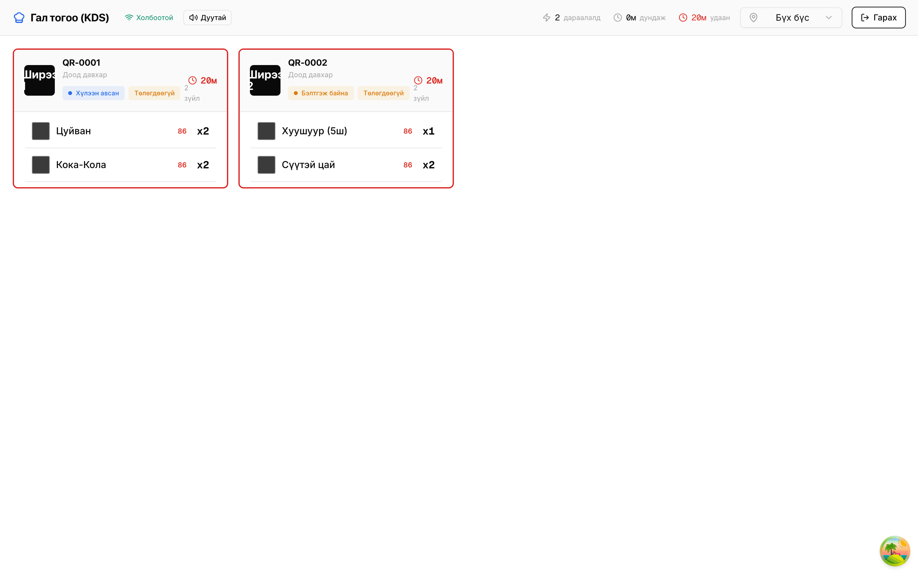Open the palm tree avatar icon

[895, 551]
